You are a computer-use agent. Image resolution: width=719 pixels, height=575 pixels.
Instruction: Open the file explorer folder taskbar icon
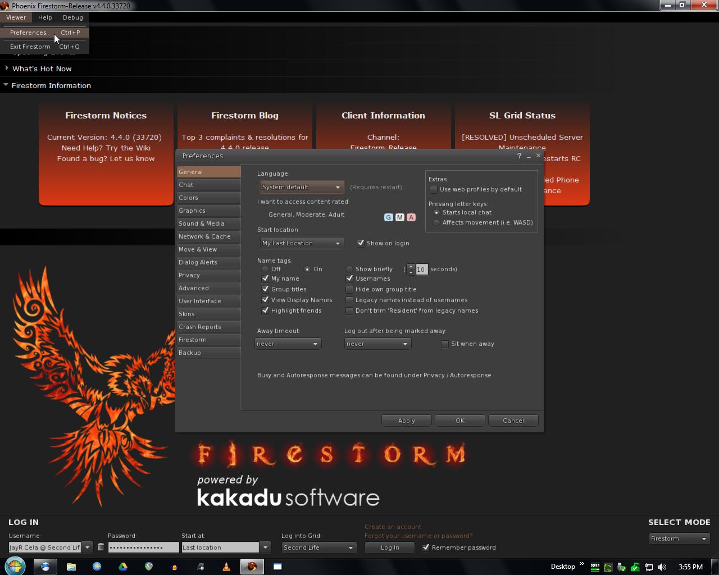pos(71,567)
